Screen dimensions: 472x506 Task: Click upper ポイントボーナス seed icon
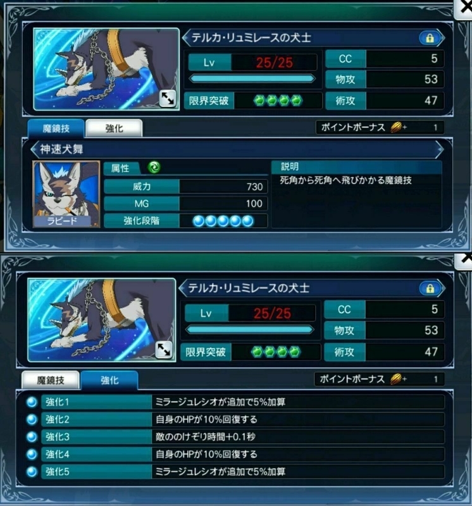coord(396,128)
